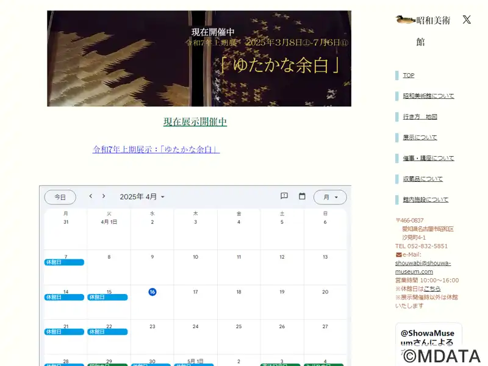Open 催事・講座について menu link
The image size is (488, 366).
click(428, 158)
